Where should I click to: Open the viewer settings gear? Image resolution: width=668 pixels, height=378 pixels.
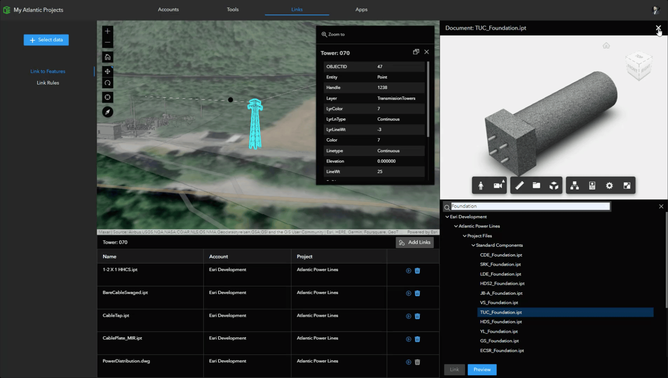click(x=609, y=185)
